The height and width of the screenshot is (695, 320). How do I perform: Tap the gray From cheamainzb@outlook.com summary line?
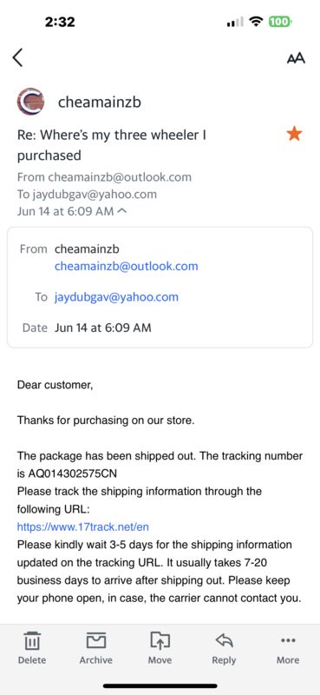click(x=104, y=177)
